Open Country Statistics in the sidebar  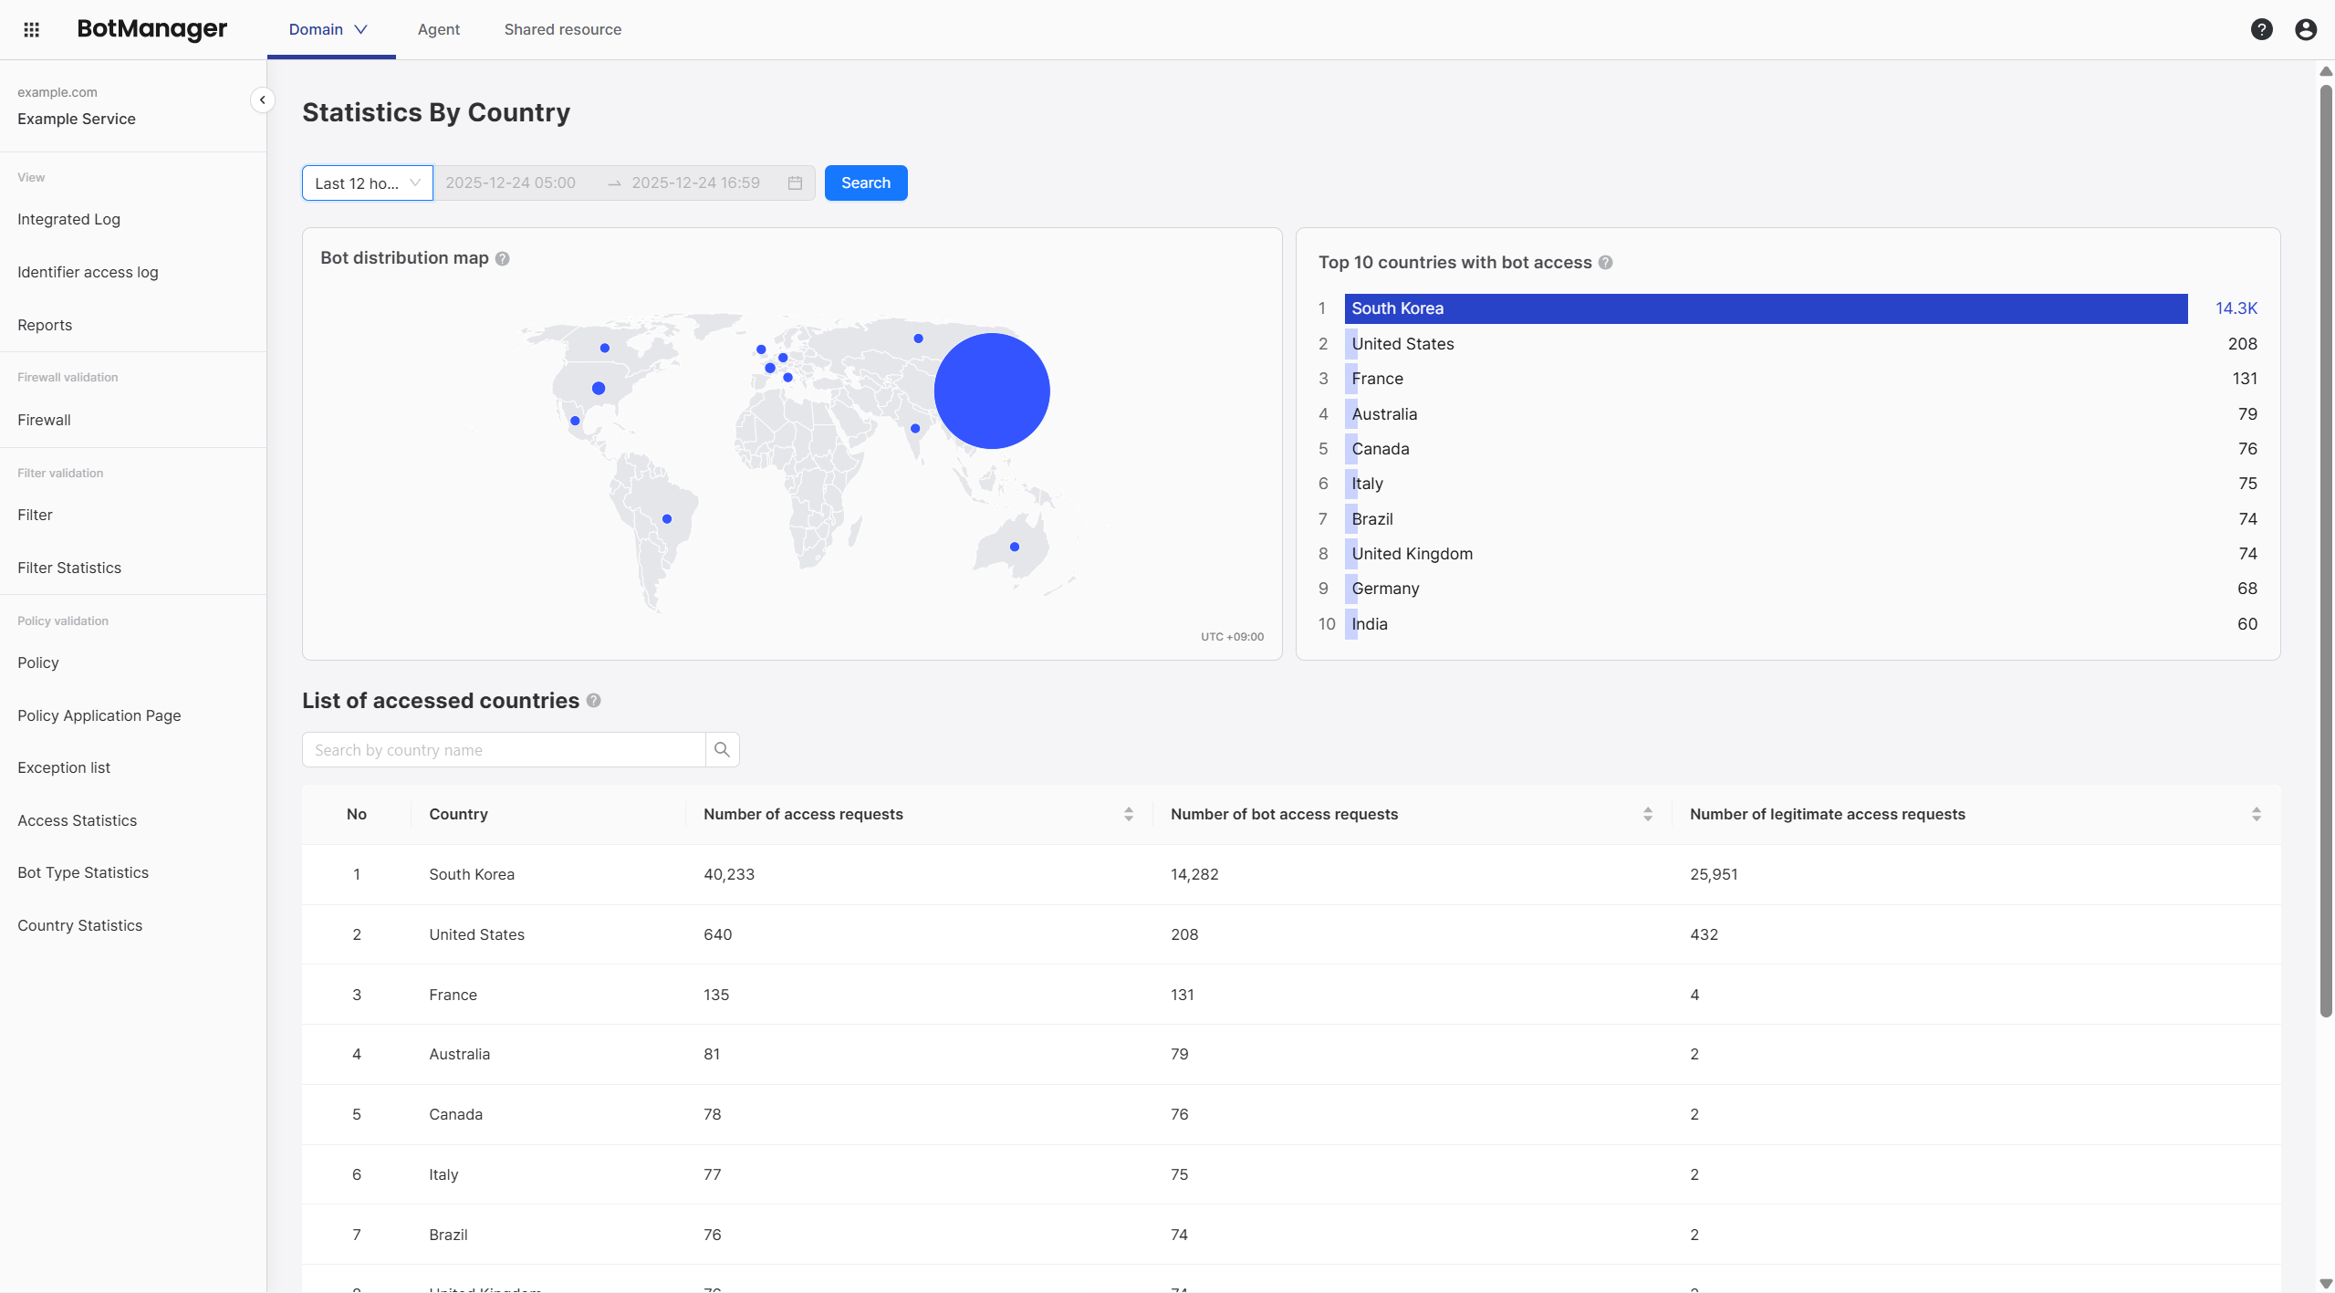[x=80, y=924]
